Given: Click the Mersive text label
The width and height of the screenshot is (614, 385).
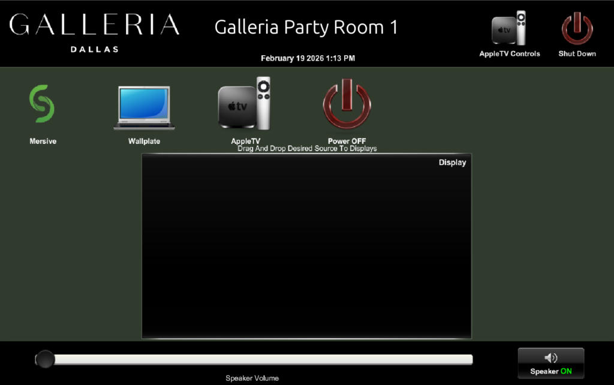Looking at the screenshot, I should (43, 142).
